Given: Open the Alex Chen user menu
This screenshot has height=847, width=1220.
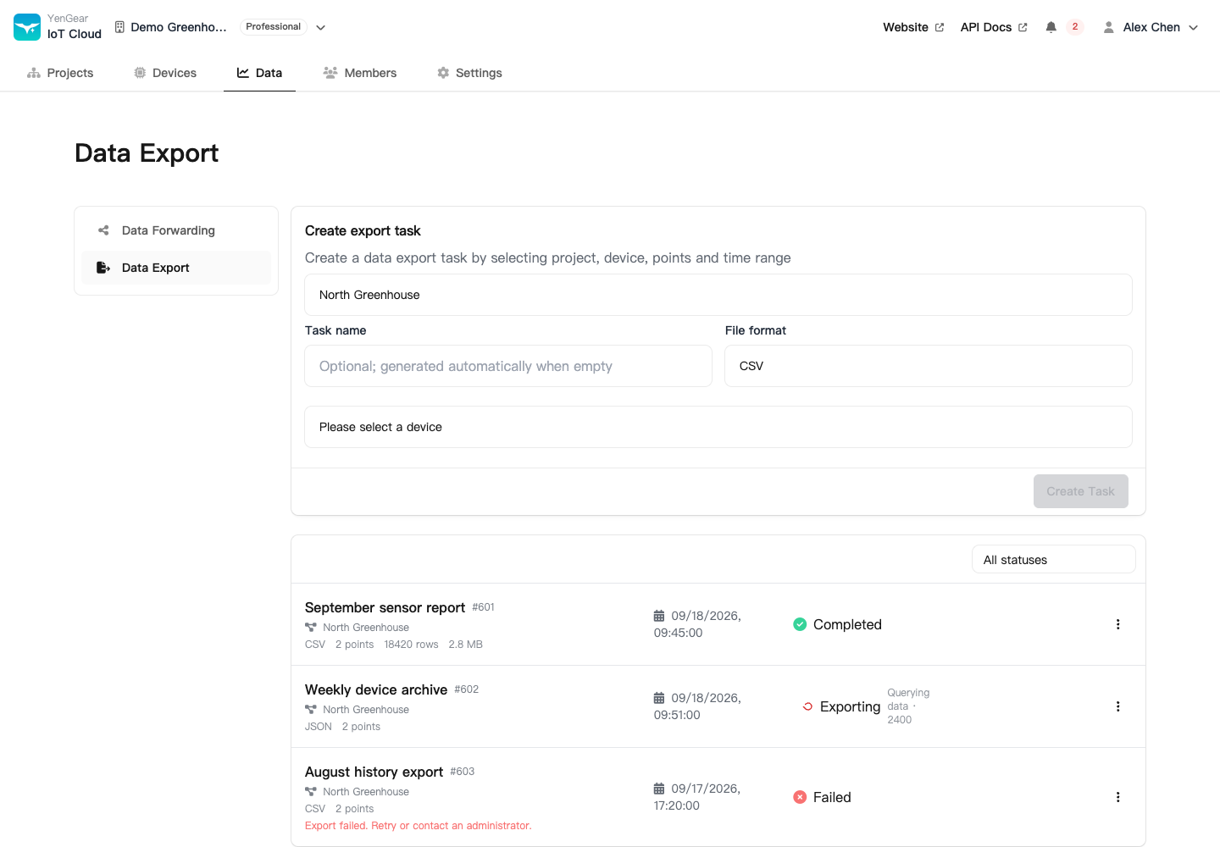Looking at the screenshot, I should point(1151,27).
